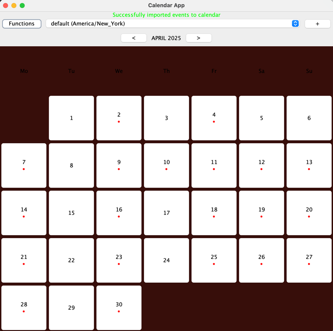333x331 pixels.
Task: Select April 22 day cell
Action: point(71,261)
